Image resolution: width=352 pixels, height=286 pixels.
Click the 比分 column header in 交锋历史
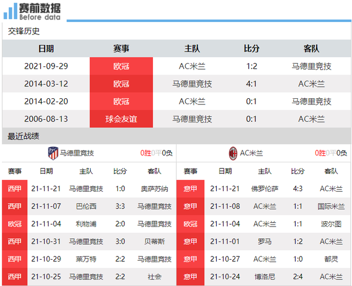click(252, 48)
